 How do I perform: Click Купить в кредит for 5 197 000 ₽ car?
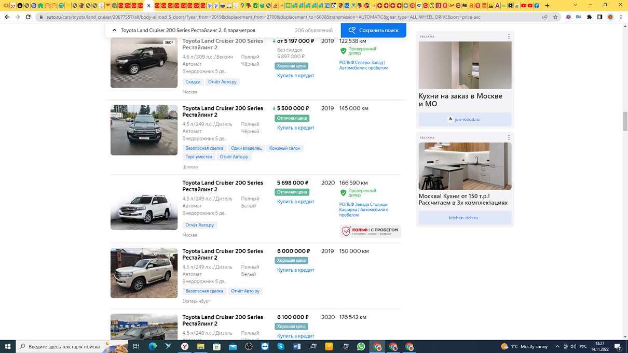click(295, 76)
